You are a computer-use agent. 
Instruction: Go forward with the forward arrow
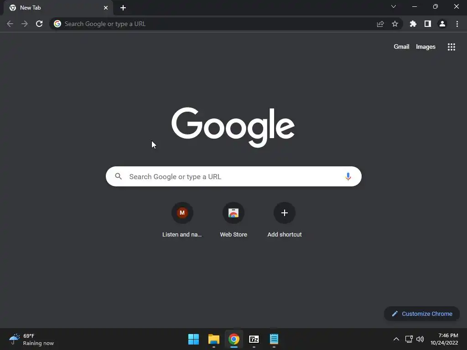(25, 24)
